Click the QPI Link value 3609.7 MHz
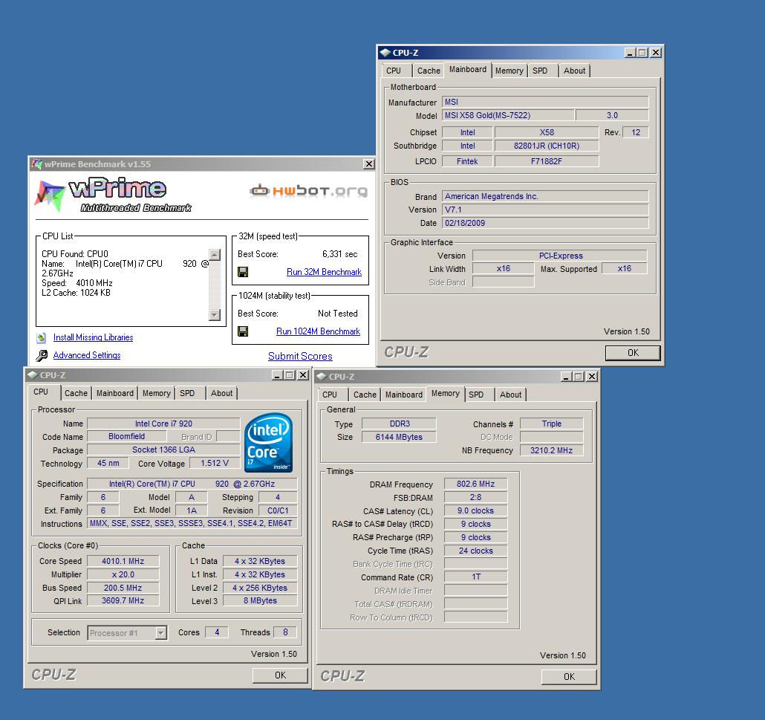This screenshot has height=720, width=765. click(123, 601)
